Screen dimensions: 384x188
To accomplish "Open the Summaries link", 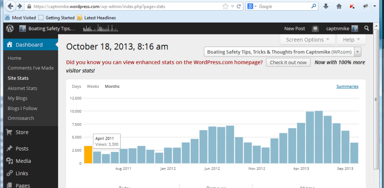I will 347,87.
